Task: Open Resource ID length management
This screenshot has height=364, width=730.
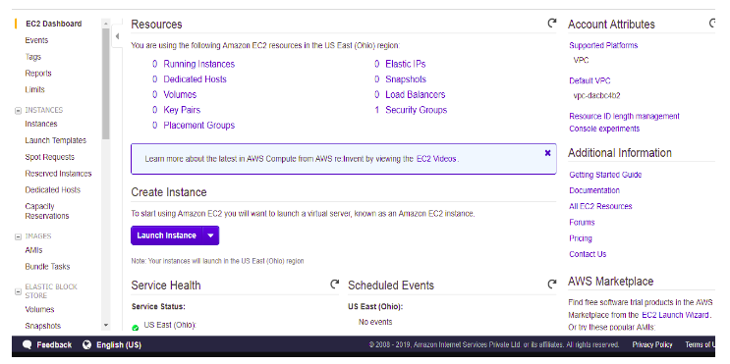Action: tap(624, 116)
